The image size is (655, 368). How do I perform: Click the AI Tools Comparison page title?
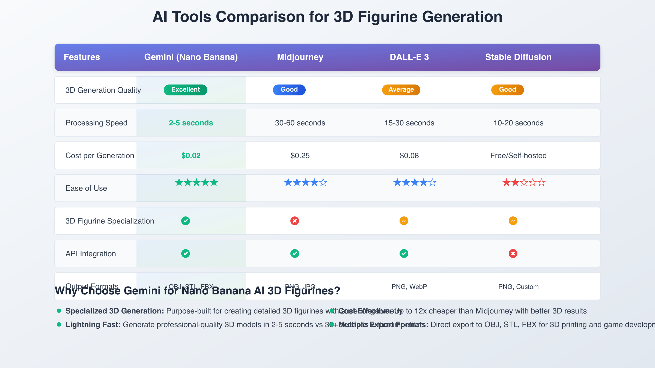tap(327, 17)
